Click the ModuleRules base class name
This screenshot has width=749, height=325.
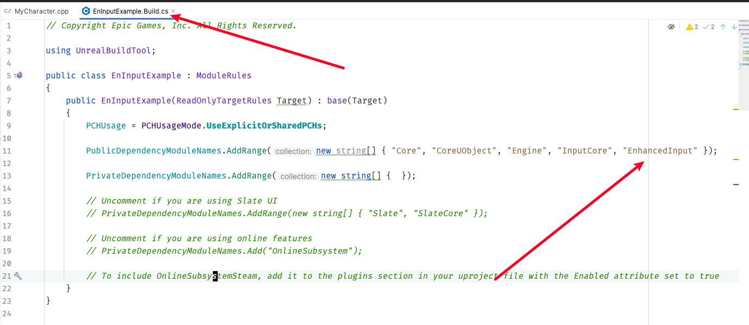224,76
